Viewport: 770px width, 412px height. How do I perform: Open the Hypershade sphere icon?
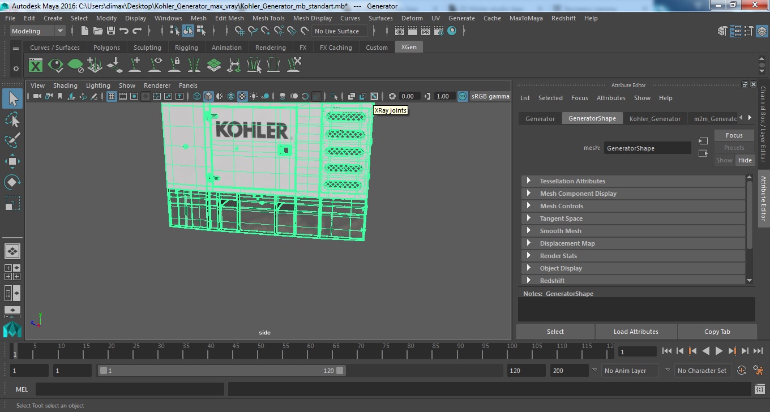point(452,31)
